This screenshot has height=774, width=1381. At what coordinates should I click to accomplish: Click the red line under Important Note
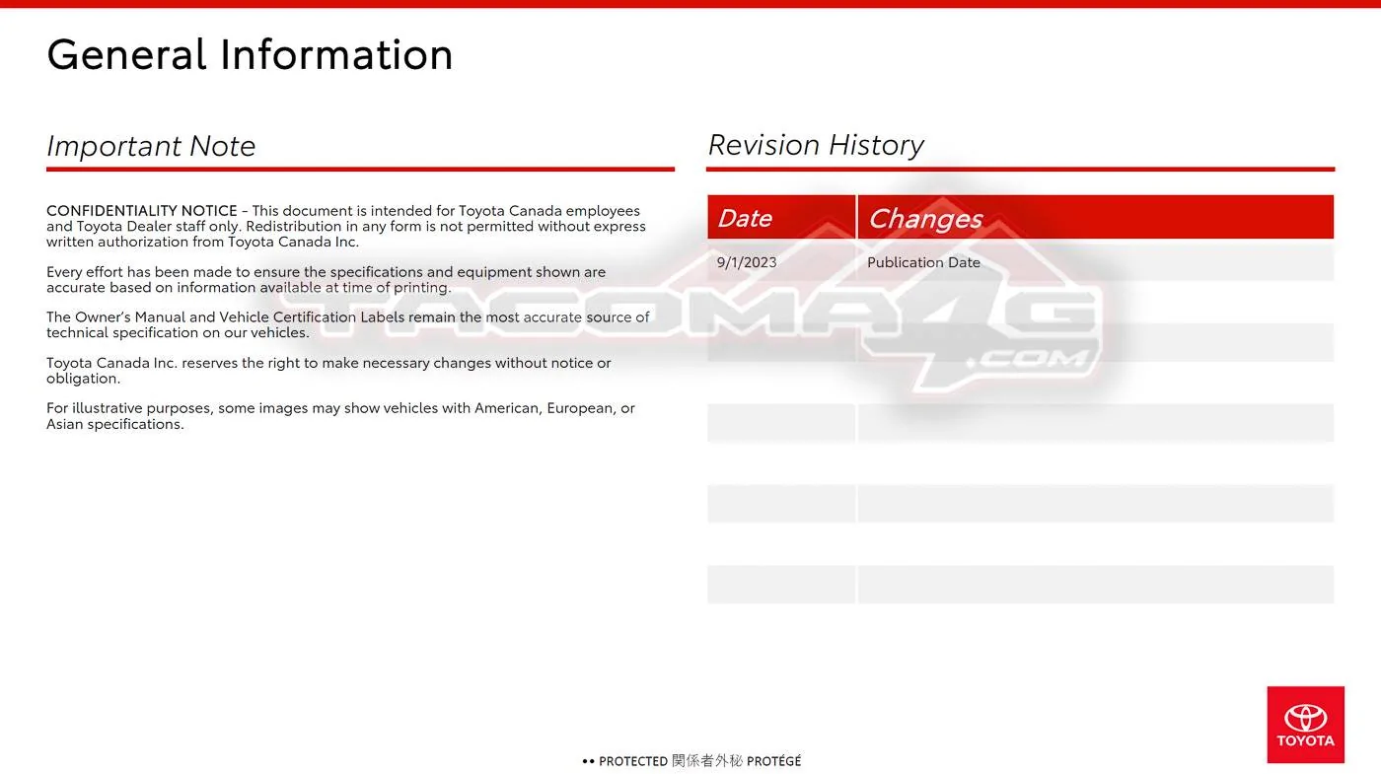click(x=360, y=169)
